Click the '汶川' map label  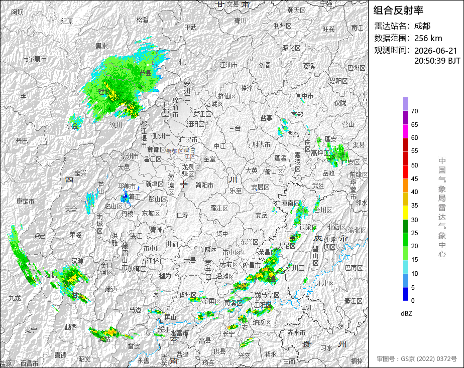point(117,125)
